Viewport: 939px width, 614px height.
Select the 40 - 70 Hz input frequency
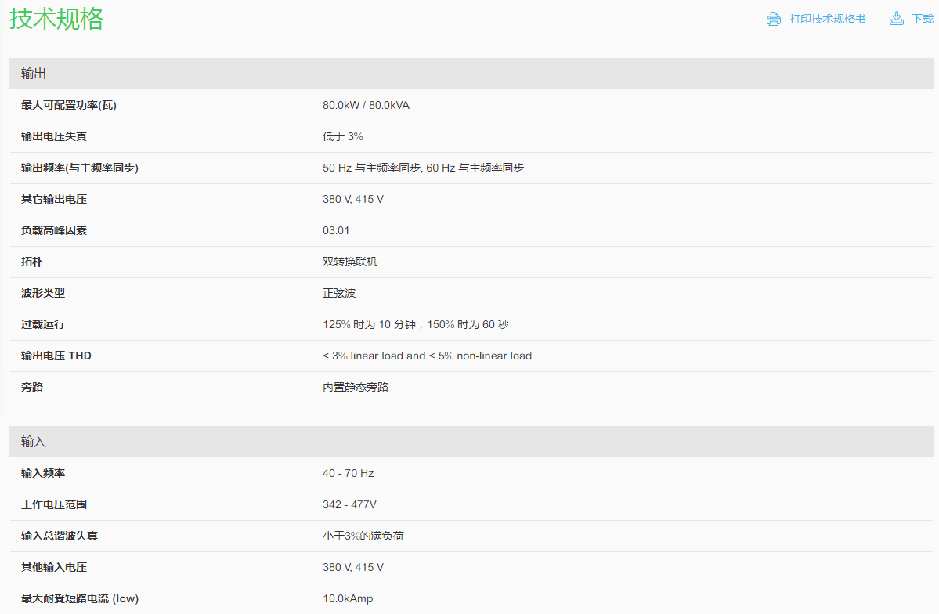point(349,473)
